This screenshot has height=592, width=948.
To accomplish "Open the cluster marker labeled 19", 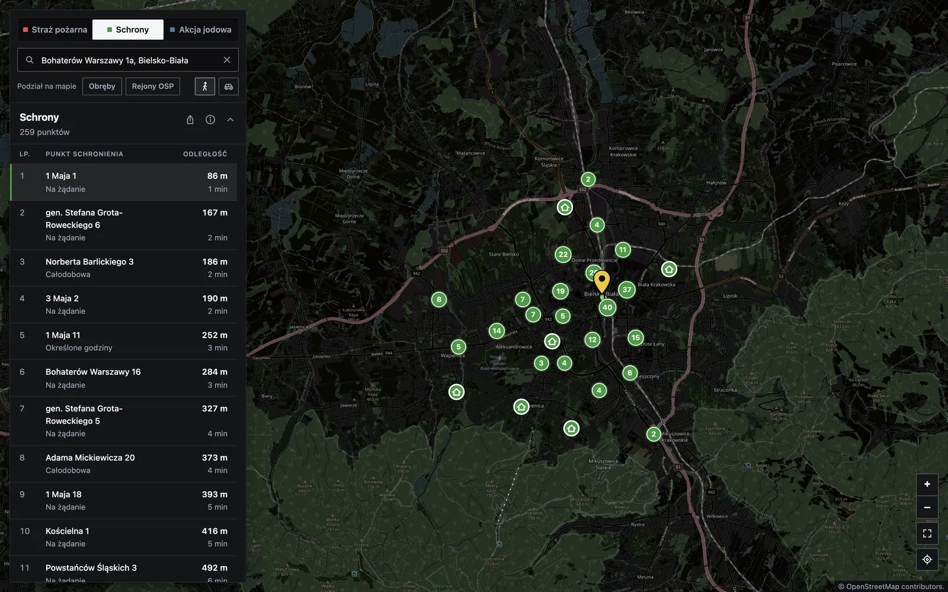I will pyautogui.click(x=561, y=291).
